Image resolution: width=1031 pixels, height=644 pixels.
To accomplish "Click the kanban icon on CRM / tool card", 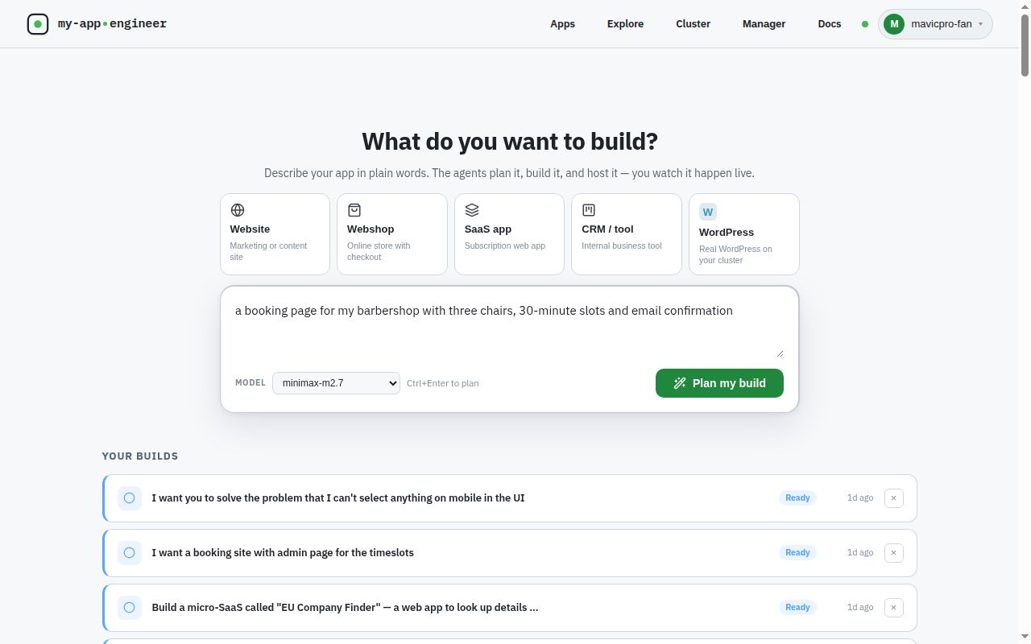I will (589, 210).
